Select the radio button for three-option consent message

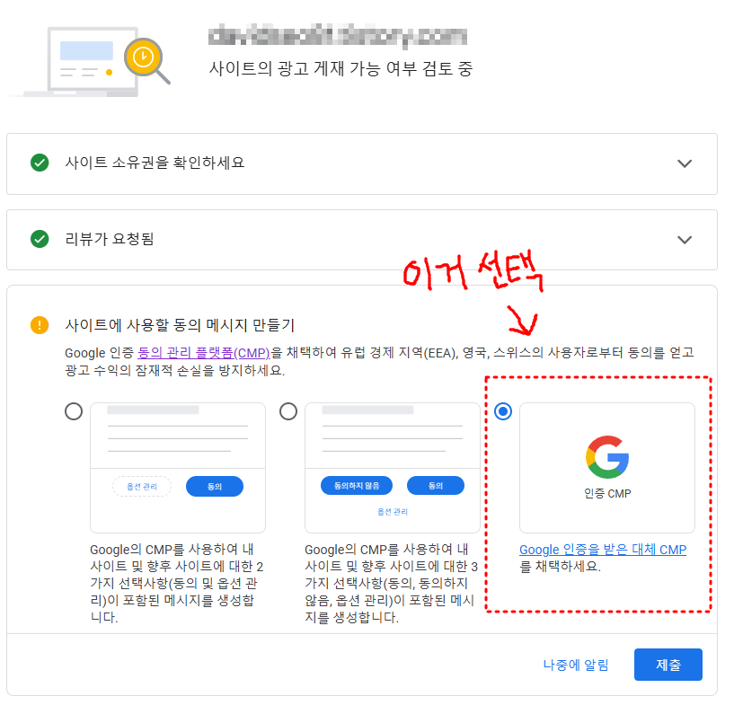pos(288,411)
